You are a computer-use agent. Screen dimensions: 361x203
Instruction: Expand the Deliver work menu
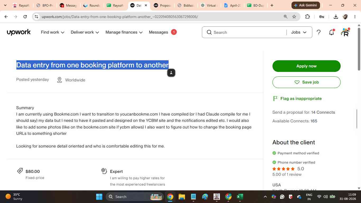pyautogui.click(x=85, y=32)
